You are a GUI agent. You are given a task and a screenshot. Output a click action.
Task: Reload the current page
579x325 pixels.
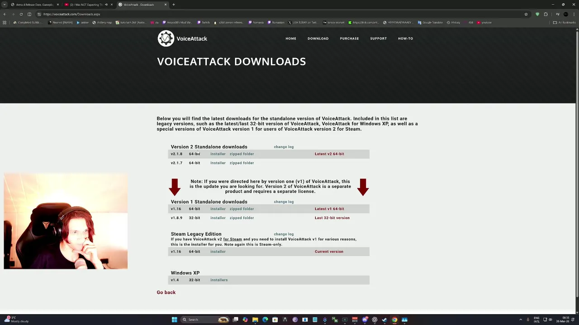21,14
